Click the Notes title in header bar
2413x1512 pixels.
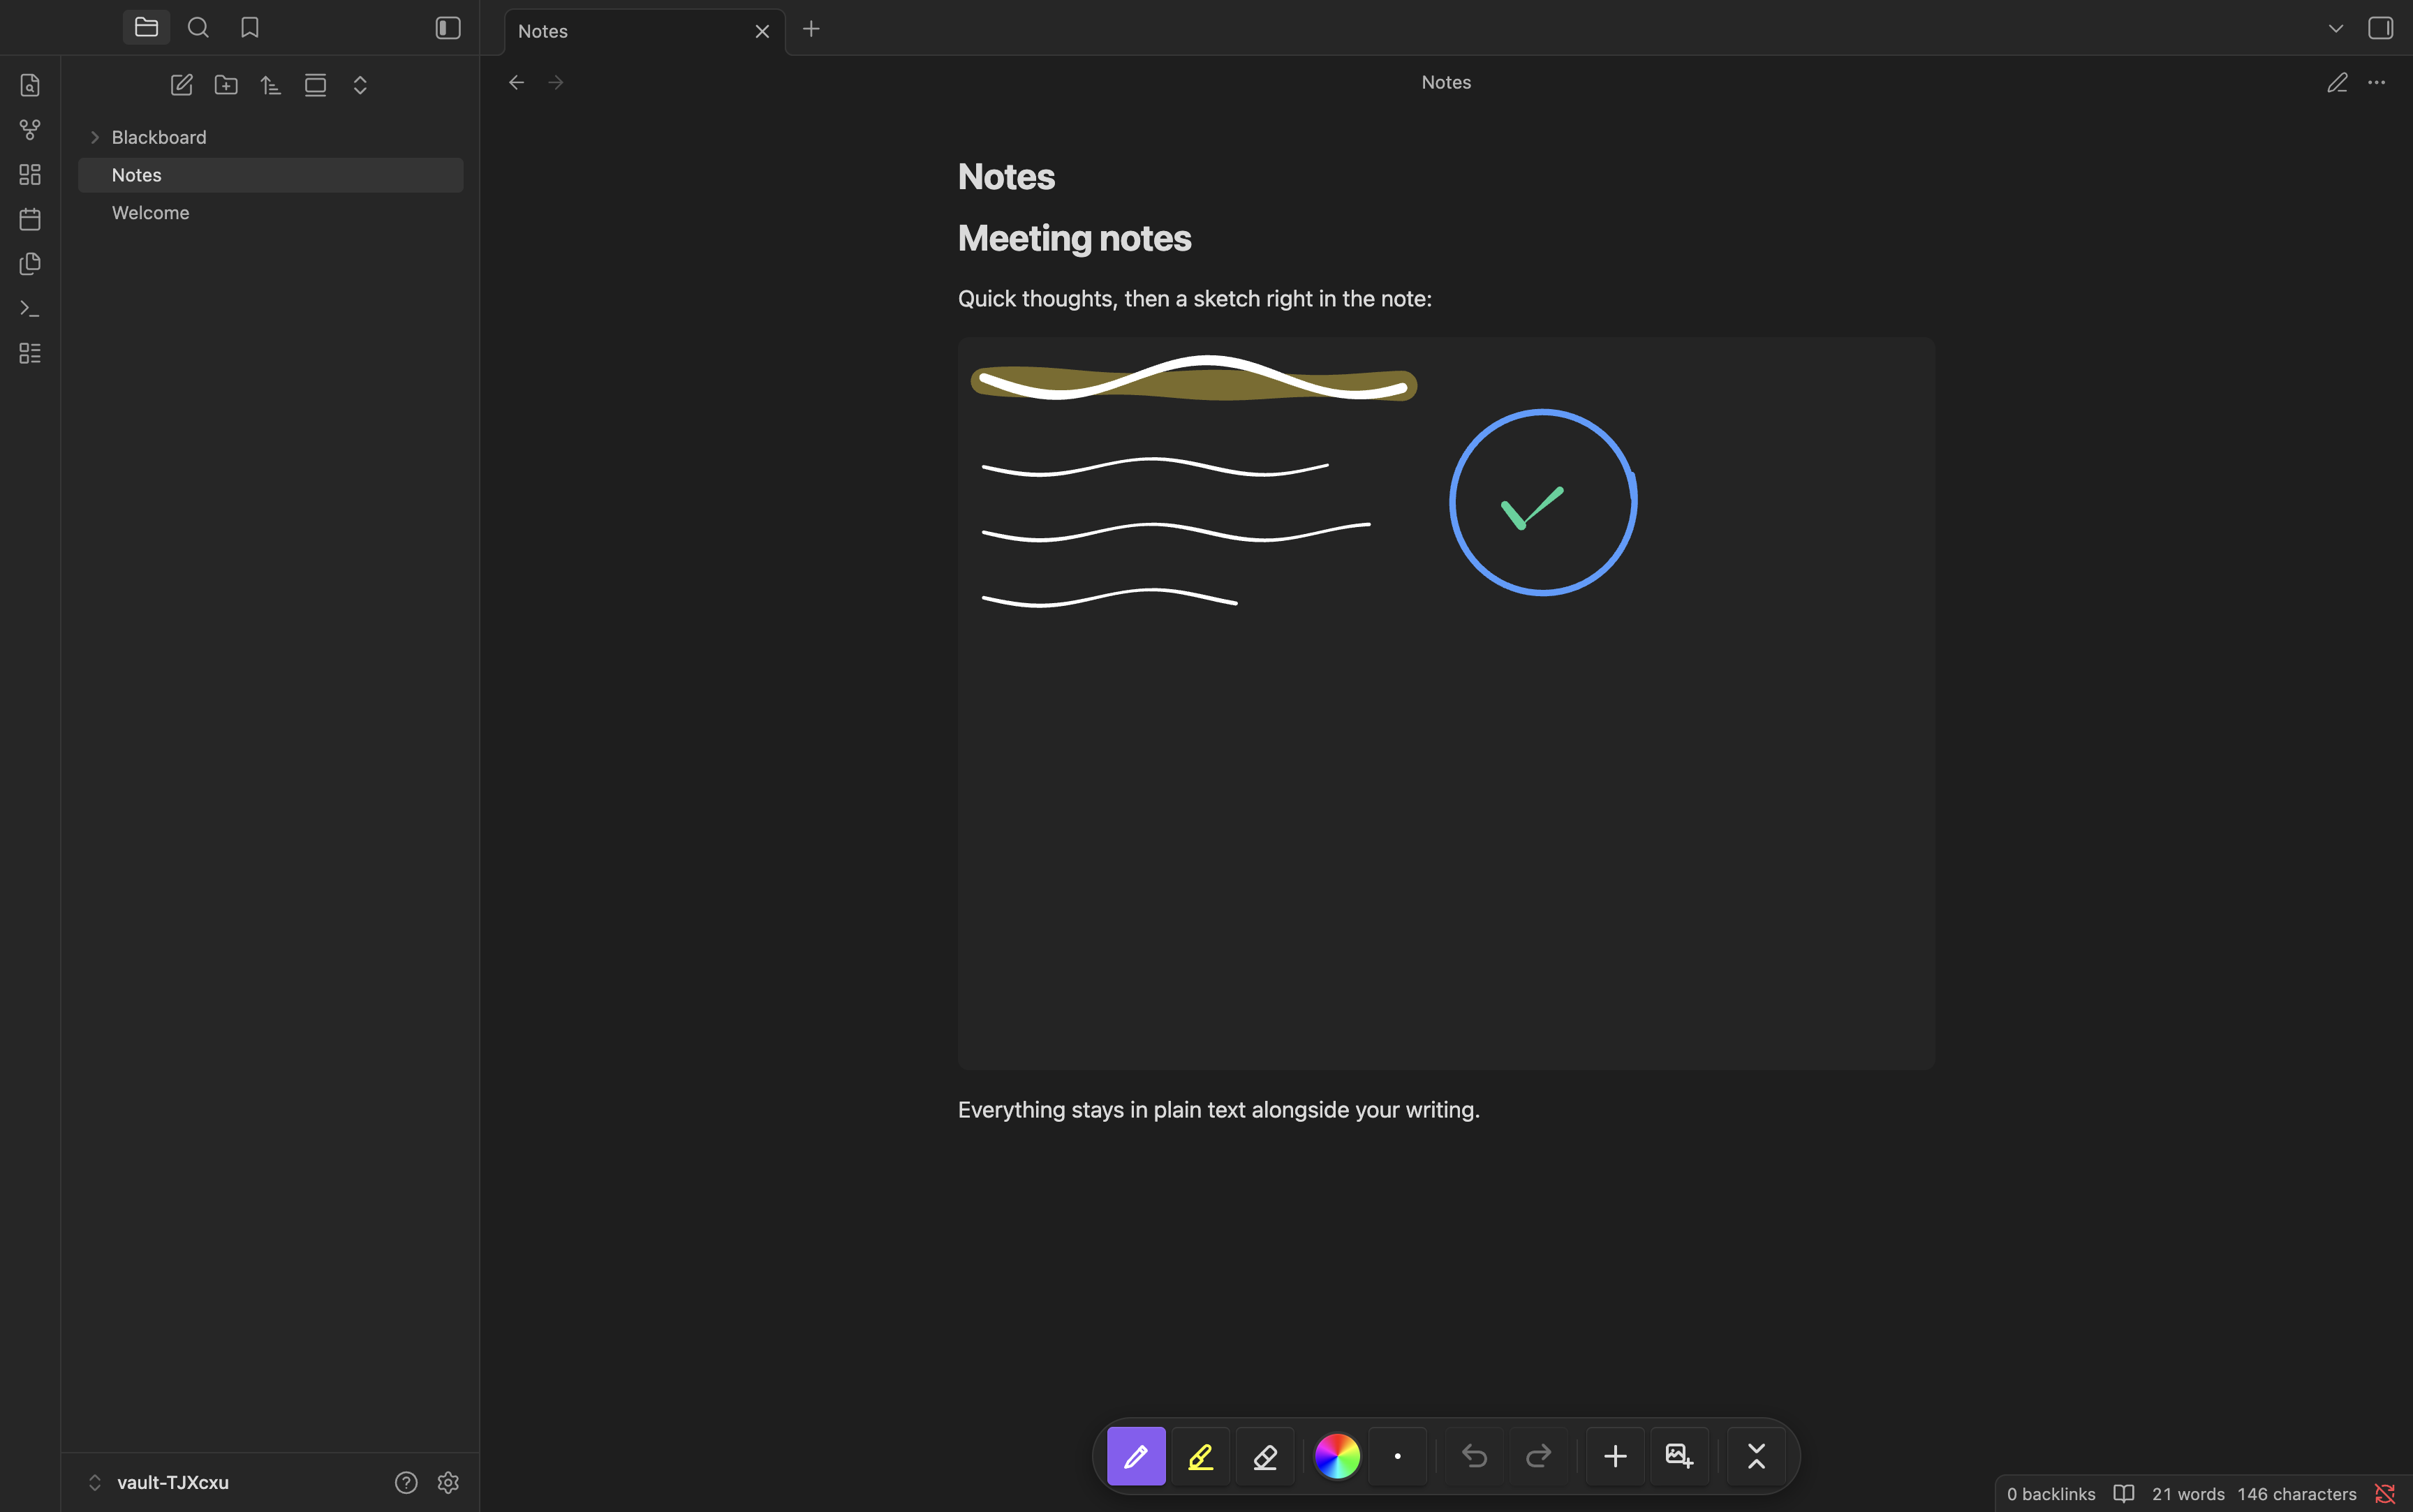pyautogui.click(x=1446, y=82)
